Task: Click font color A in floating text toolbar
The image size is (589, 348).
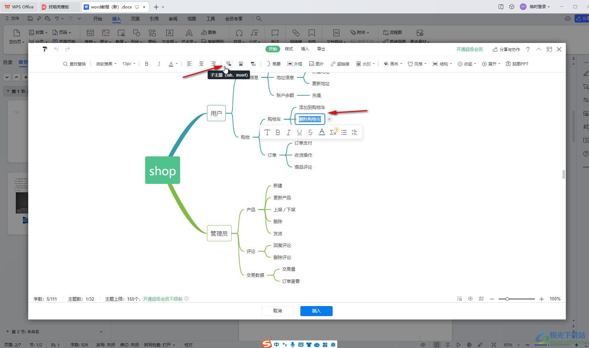Action: (x=322, y=132)
